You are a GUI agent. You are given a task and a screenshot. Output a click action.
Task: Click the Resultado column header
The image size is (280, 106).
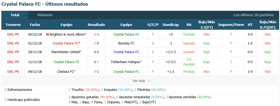point(96,25)
